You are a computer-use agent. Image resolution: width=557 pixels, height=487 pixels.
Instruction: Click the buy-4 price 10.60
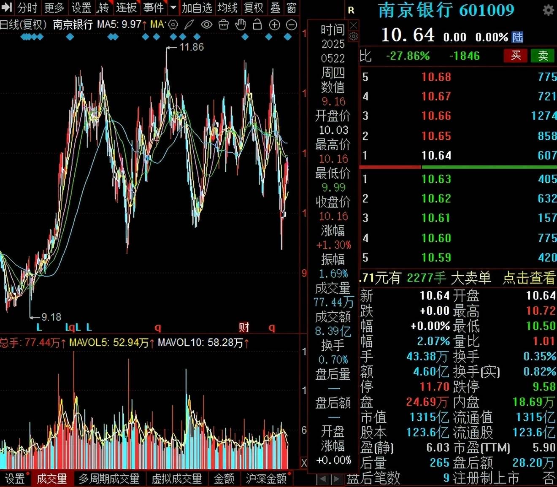pos(436,238)
